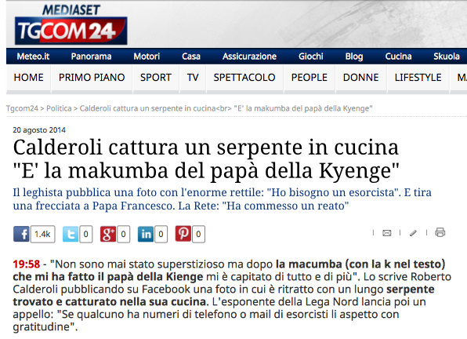Screen dimensions: 467x339
Task: Open Panorama link in top bar
Action: [x=91, y=56]
